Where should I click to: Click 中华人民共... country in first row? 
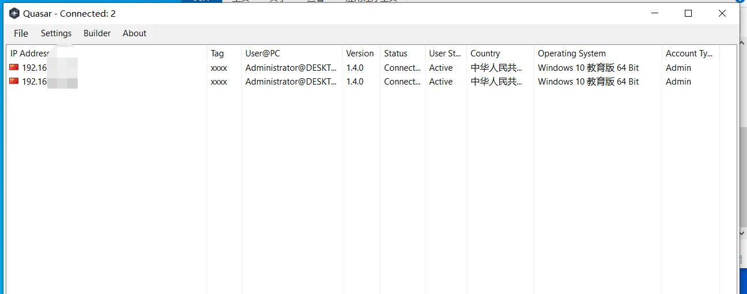click(497, 68)
